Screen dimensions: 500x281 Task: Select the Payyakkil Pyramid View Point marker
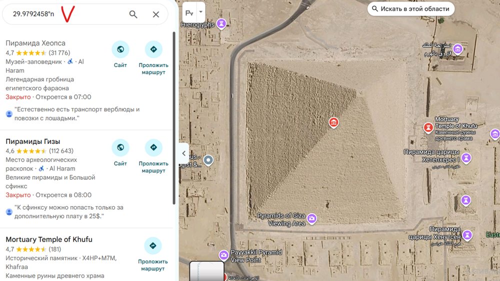tap(223, 255)
